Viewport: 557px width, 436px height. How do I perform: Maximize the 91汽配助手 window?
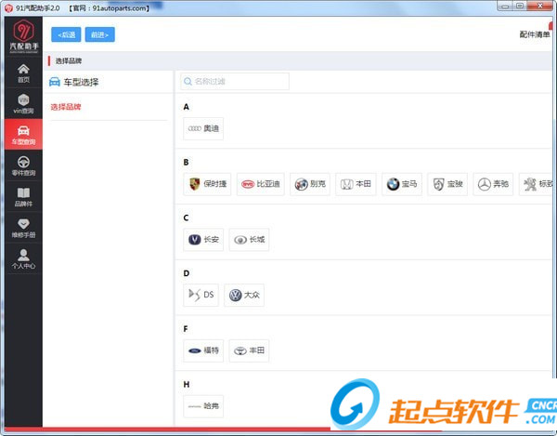520,7
